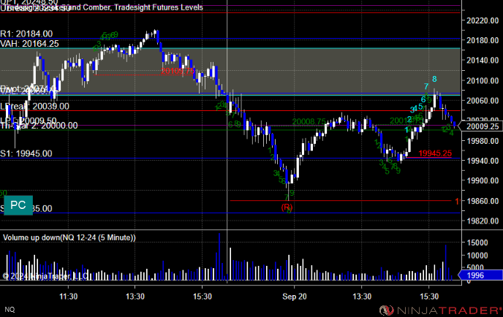Select the current price marker 20009.25
The height and width of the screenshot is (317, 503).
point(482,126)
